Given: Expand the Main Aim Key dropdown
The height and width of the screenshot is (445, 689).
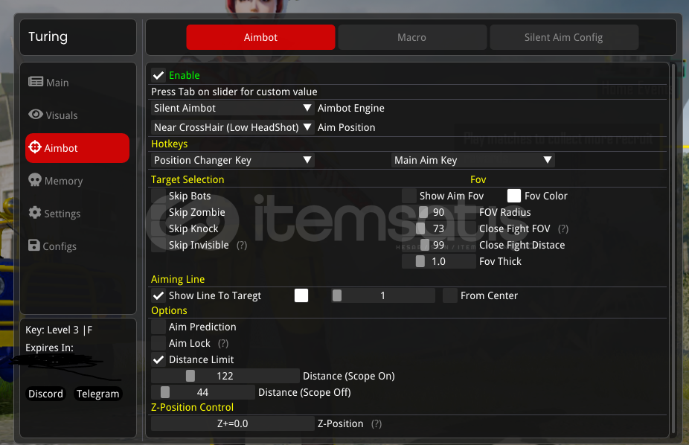Looking at the screenshot, I should point(472,160).
